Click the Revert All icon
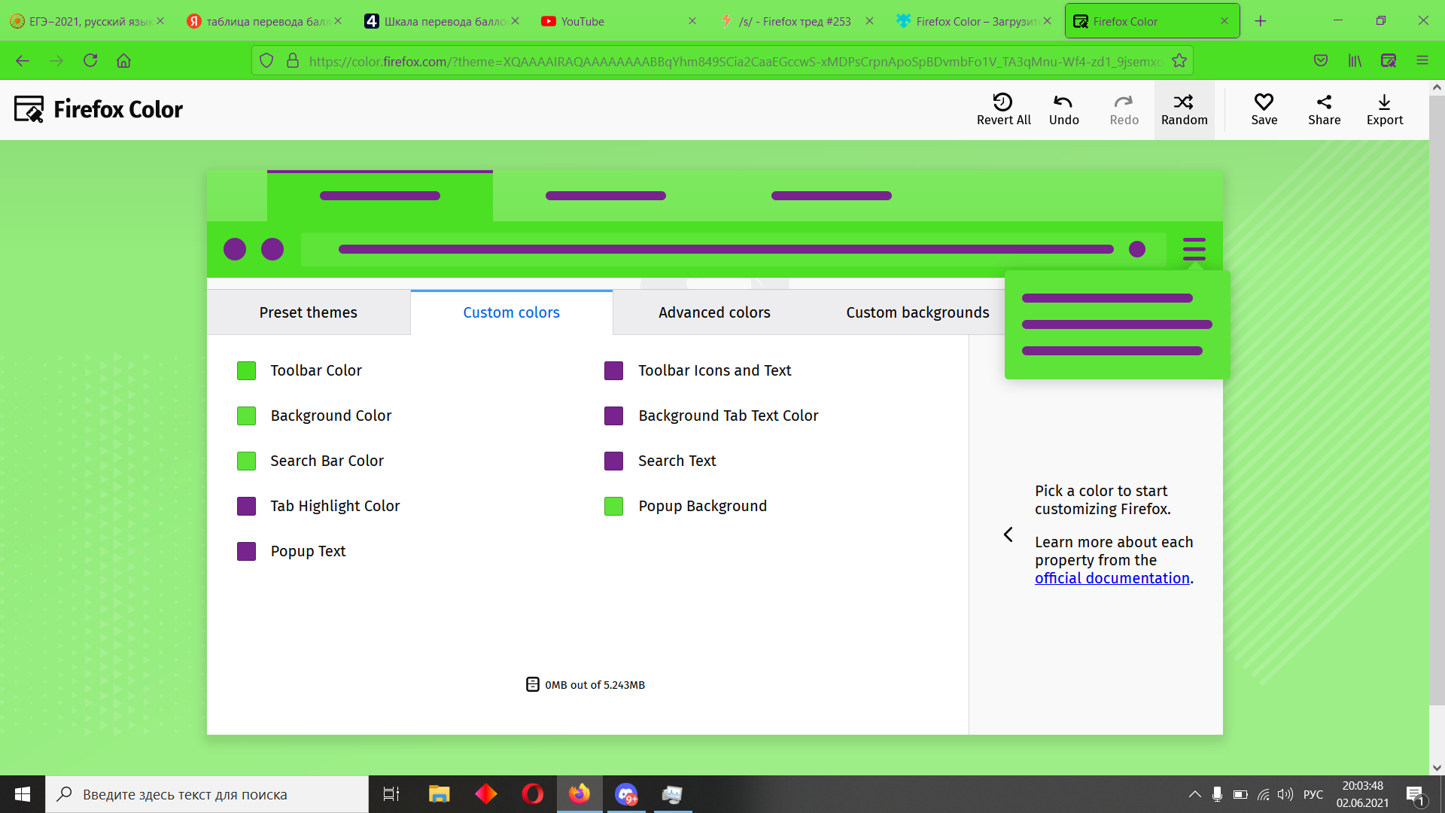The height and width of the screenshot is (813, 1445). pos(1002,102)
